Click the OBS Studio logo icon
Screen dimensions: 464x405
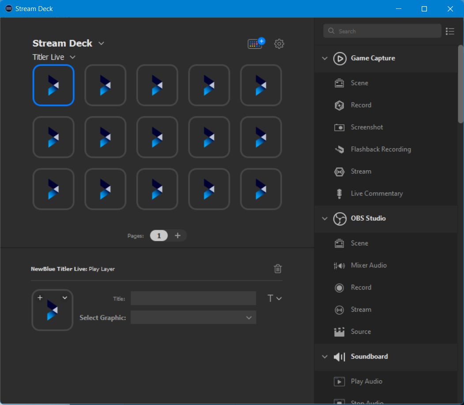(340, 219)
